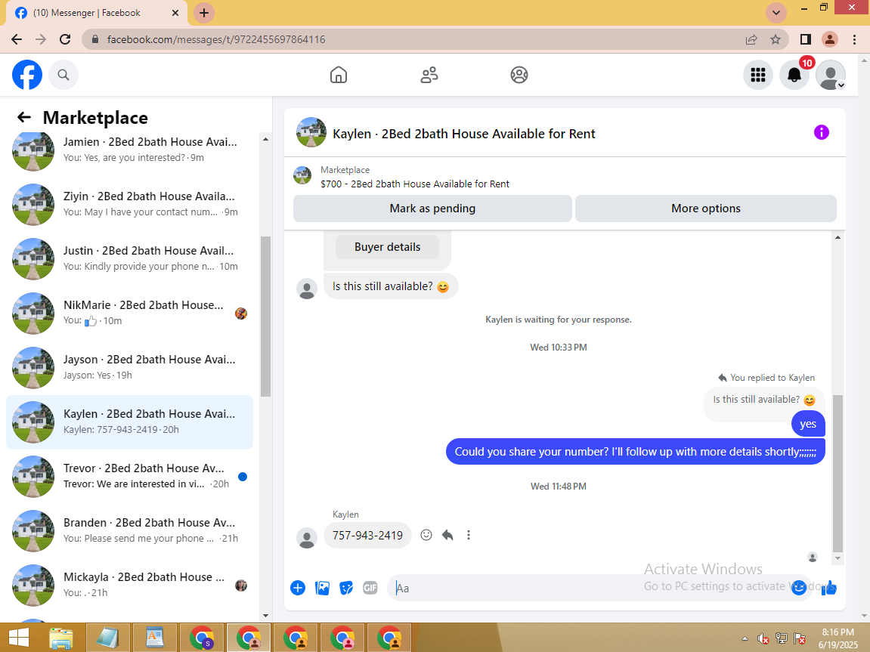The width and height of the screenshot is (870, 652).
Task: Open the emoji picker in message box
Action: (798, 588)
